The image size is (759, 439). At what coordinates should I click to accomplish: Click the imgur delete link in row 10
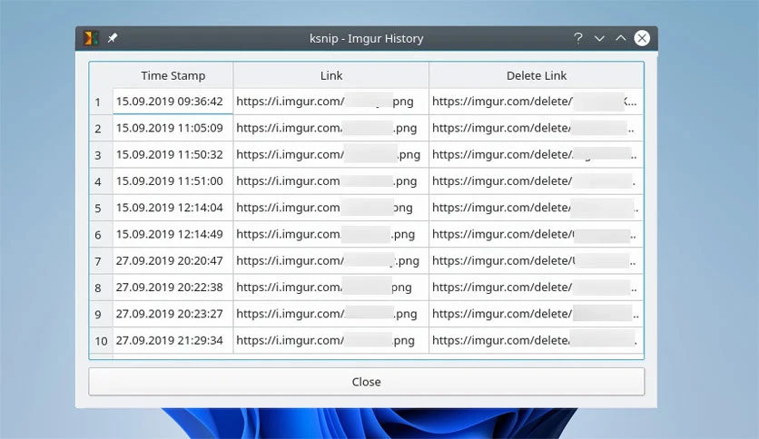coord(537,340)
